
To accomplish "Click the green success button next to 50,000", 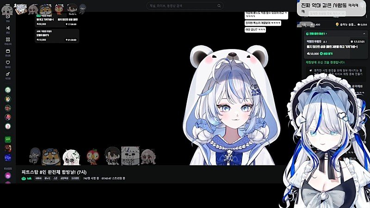I will (327, 54).
